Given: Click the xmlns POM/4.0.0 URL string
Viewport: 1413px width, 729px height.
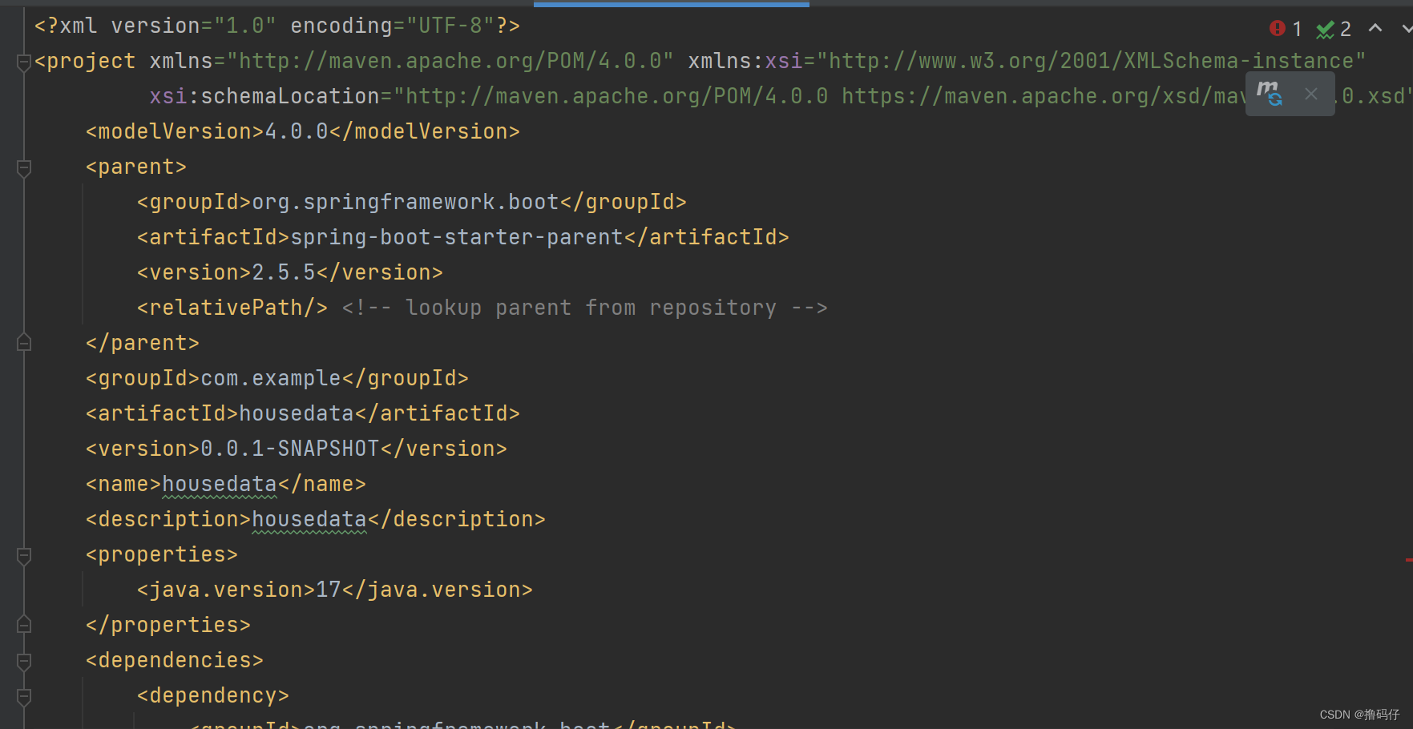Looking at the screenshot, I should [x=450, y=61].
